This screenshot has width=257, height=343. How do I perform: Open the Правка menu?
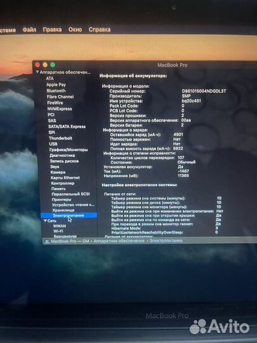coord(52,29)
